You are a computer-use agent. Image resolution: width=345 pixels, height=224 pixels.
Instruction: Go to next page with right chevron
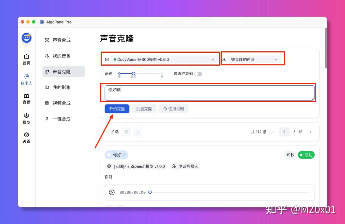[310, 132]
